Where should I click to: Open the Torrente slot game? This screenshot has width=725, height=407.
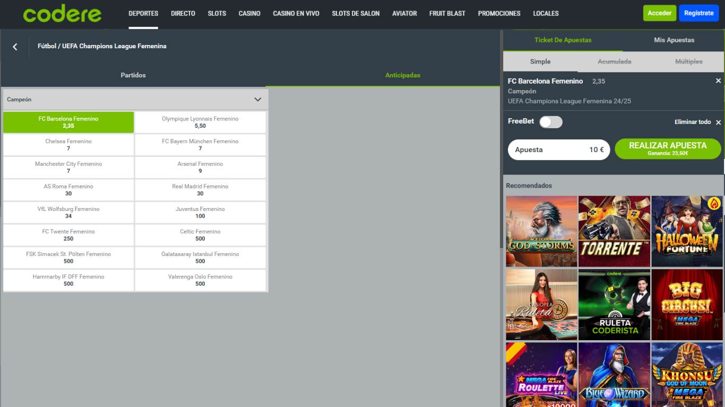[614, 231]
